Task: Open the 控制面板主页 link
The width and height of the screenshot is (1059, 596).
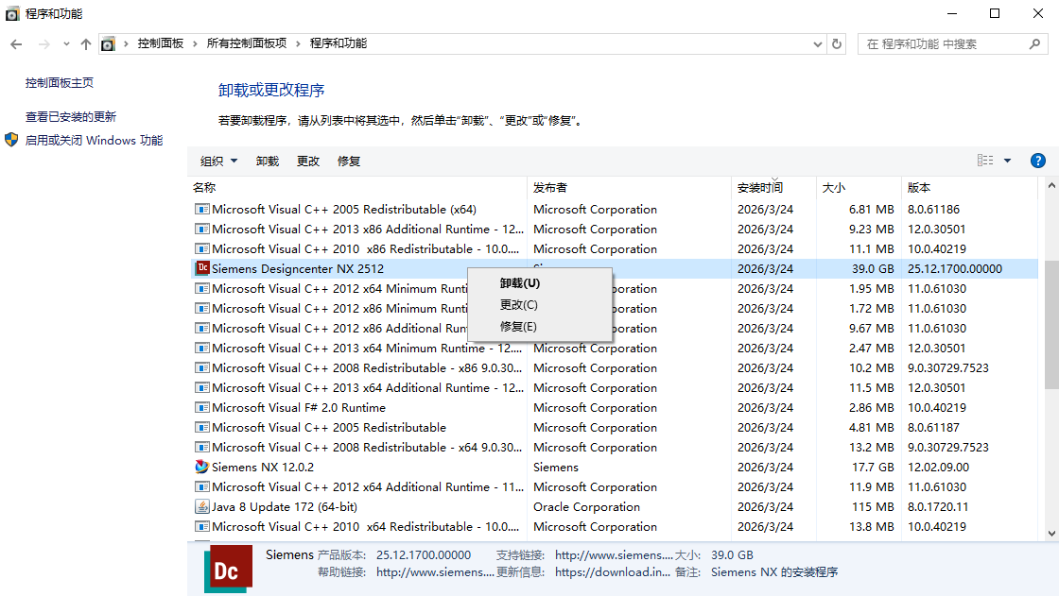Action: click(60, 83)
